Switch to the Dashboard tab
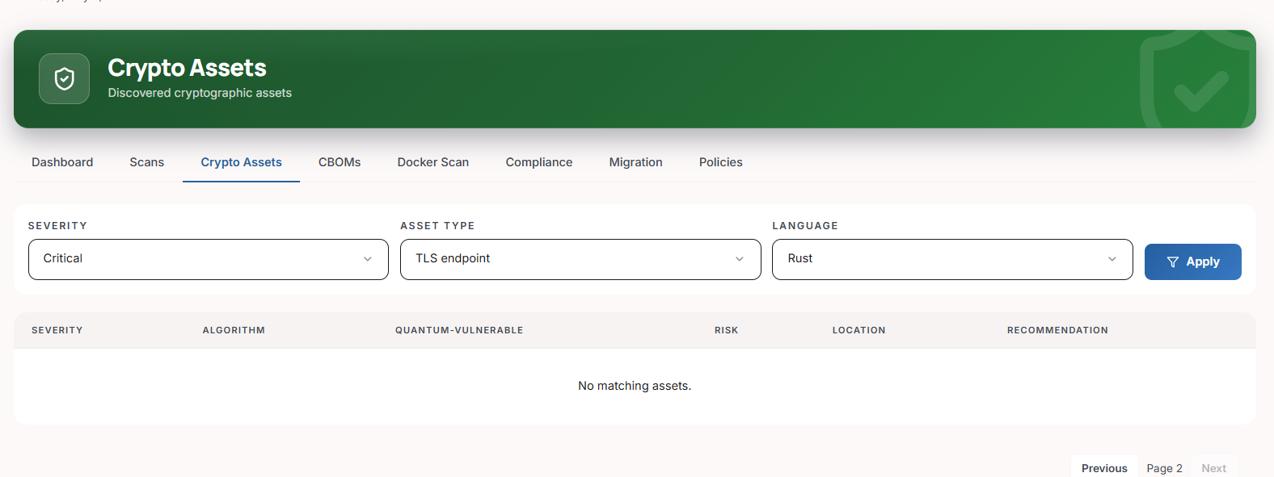The height and width of the screenshot is (477, 1274). pyautogui.click(x=62, y=162)
